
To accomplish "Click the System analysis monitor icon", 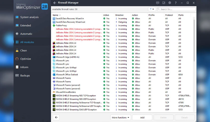I will point(17,17).
